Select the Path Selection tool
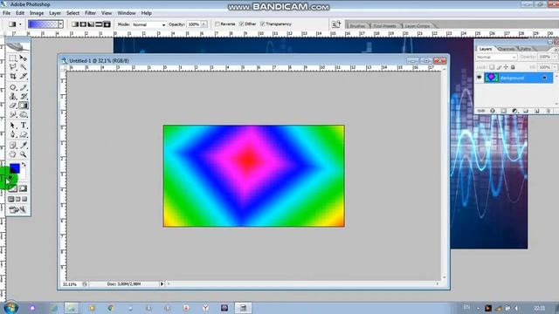 13,126
